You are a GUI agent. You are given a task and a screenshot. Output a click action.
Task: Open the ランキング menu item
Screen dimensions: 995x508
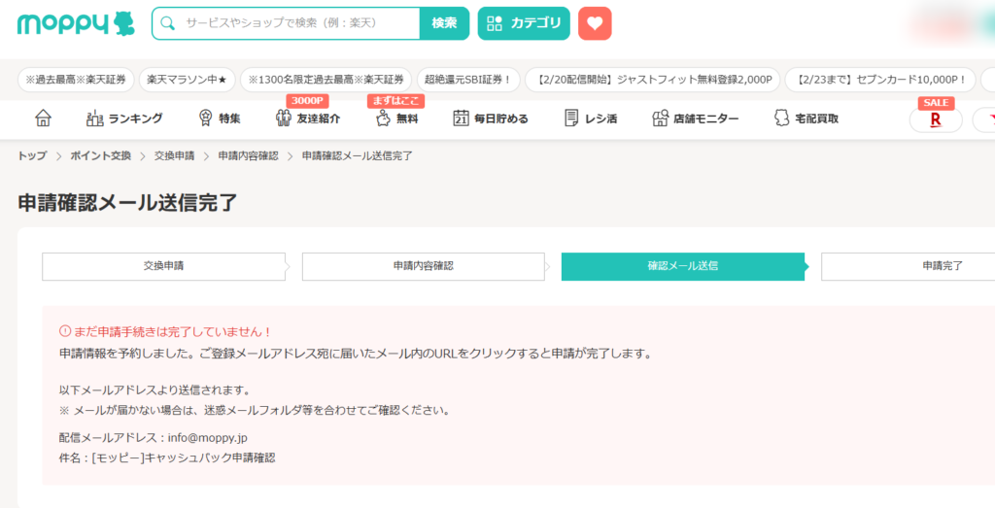pyautogui.click(x=124, y=118)
